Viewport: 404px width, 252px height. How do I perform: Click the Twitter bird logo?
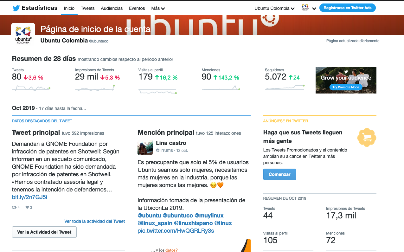point(16,8)
